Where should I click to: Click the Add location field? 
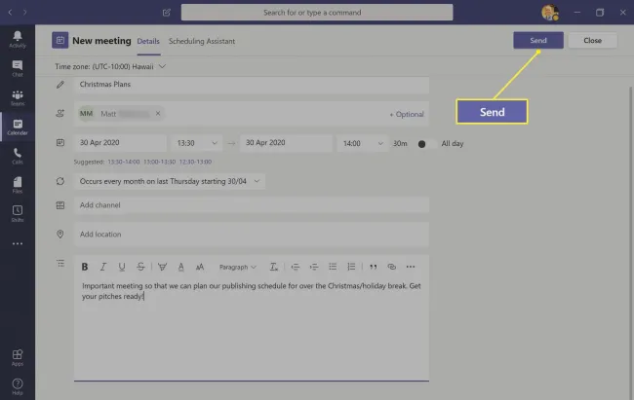coord(251,235)
